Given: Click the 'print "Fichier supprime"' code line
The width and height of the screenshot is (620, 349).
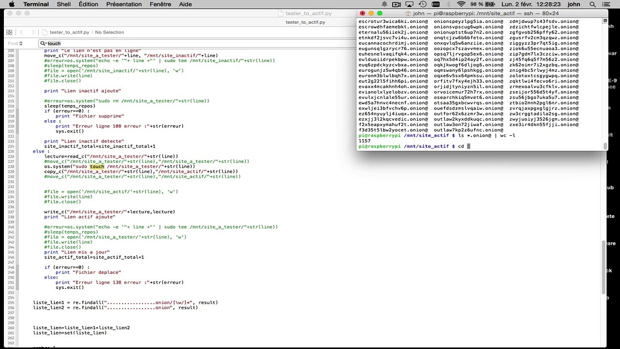Looking at the screenshot, I should (90, 116).
